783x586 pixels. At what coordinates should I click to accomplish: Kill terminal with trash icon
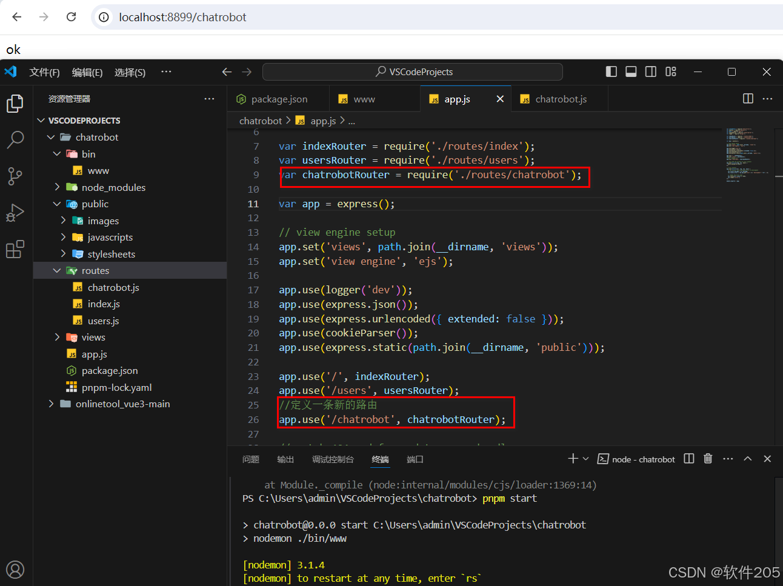pyautogui.click(x=708, y=459)
